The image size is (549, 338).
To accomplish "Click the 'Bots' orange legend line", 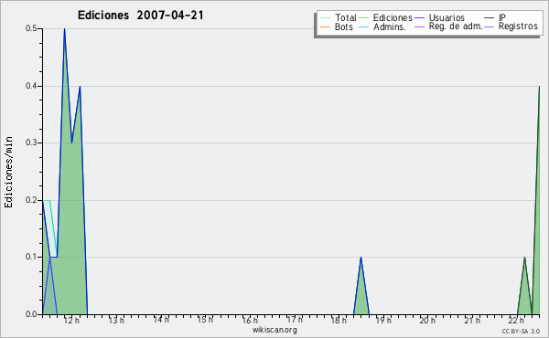I will (325, 26).
